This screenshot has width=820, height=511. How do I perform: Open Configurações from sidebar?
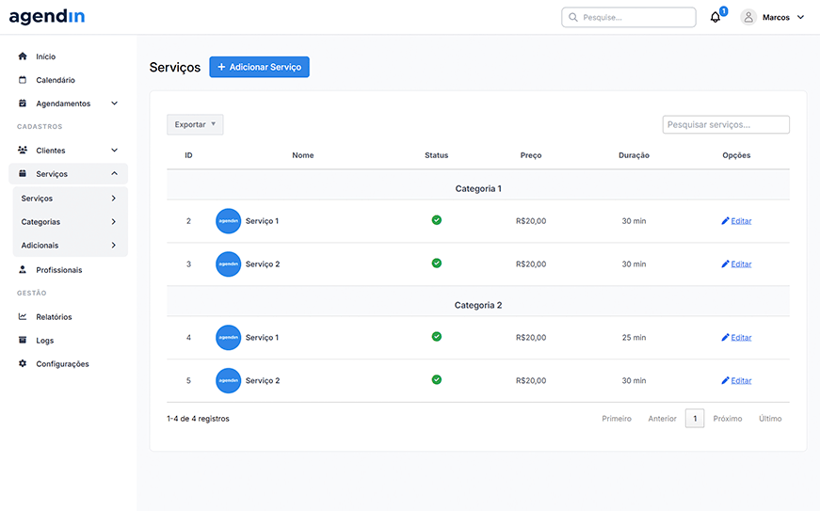tap(62, 364)
